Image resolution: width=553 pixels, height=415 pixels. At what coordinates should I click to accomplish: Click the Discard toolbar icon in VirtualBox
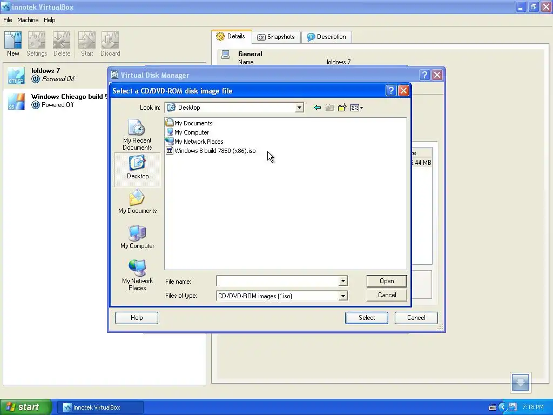point(110,44)
